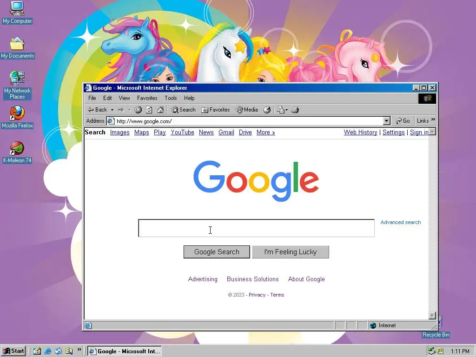Click the Google logo image
Image resolution: width=476 pixels, height=357 pixels.
(256, 181)
